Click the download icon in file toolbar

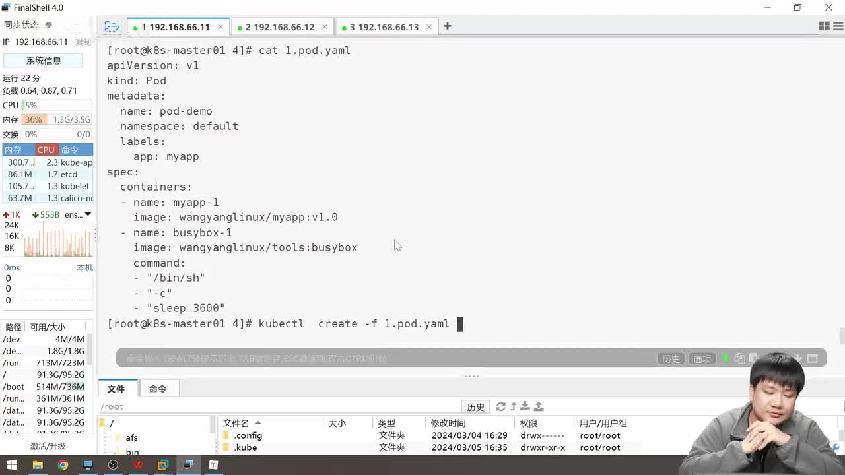525,406
